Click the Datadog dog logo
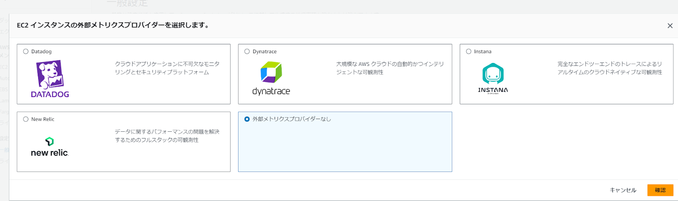 (50, 79)
